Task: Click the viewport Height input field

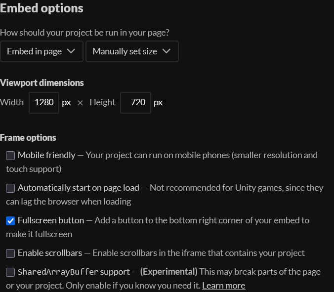Action: [x=135, y=102]
